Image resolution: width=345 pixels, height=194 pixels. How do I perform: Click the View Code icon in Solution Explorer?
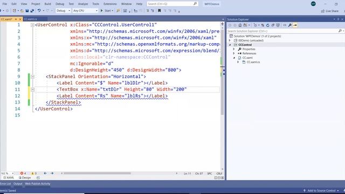pyautogui.click(x=285, y=25)
